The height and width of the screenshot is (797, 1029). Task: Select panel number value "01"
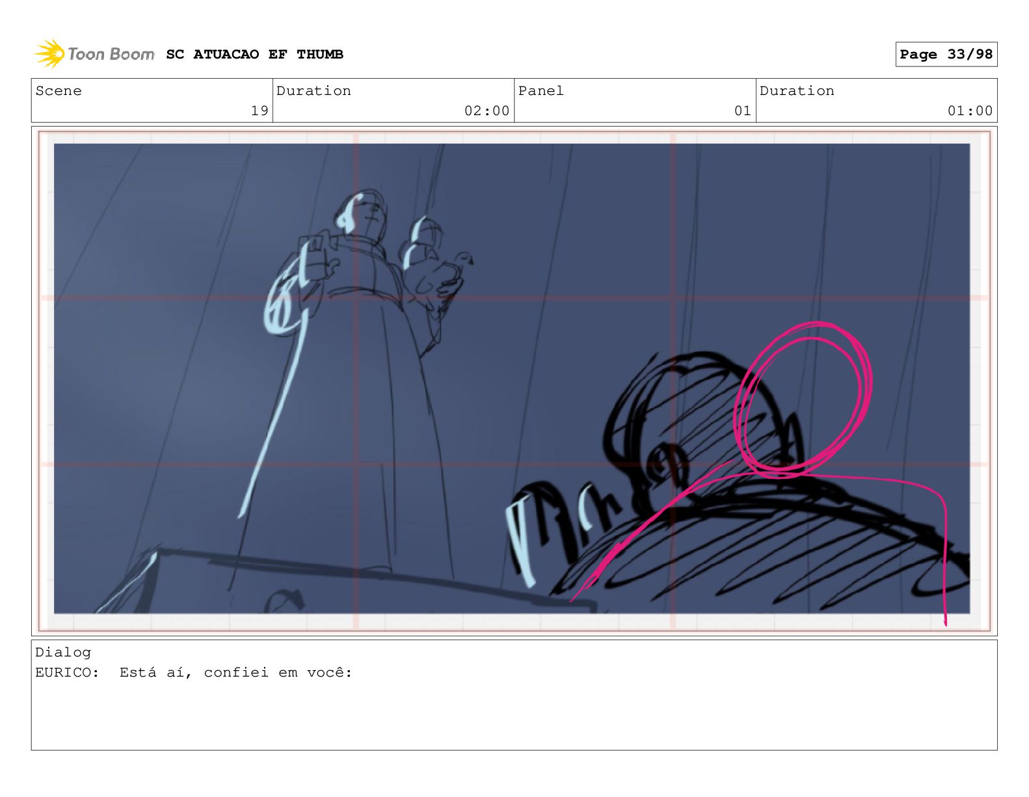point(743,111)
